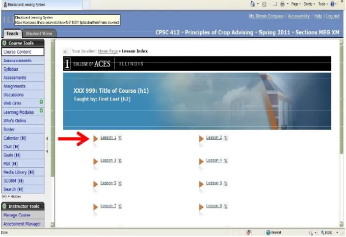Click the orange arrow icon beside Lesson 6
The image size is (346, 237).
[201, 184]
